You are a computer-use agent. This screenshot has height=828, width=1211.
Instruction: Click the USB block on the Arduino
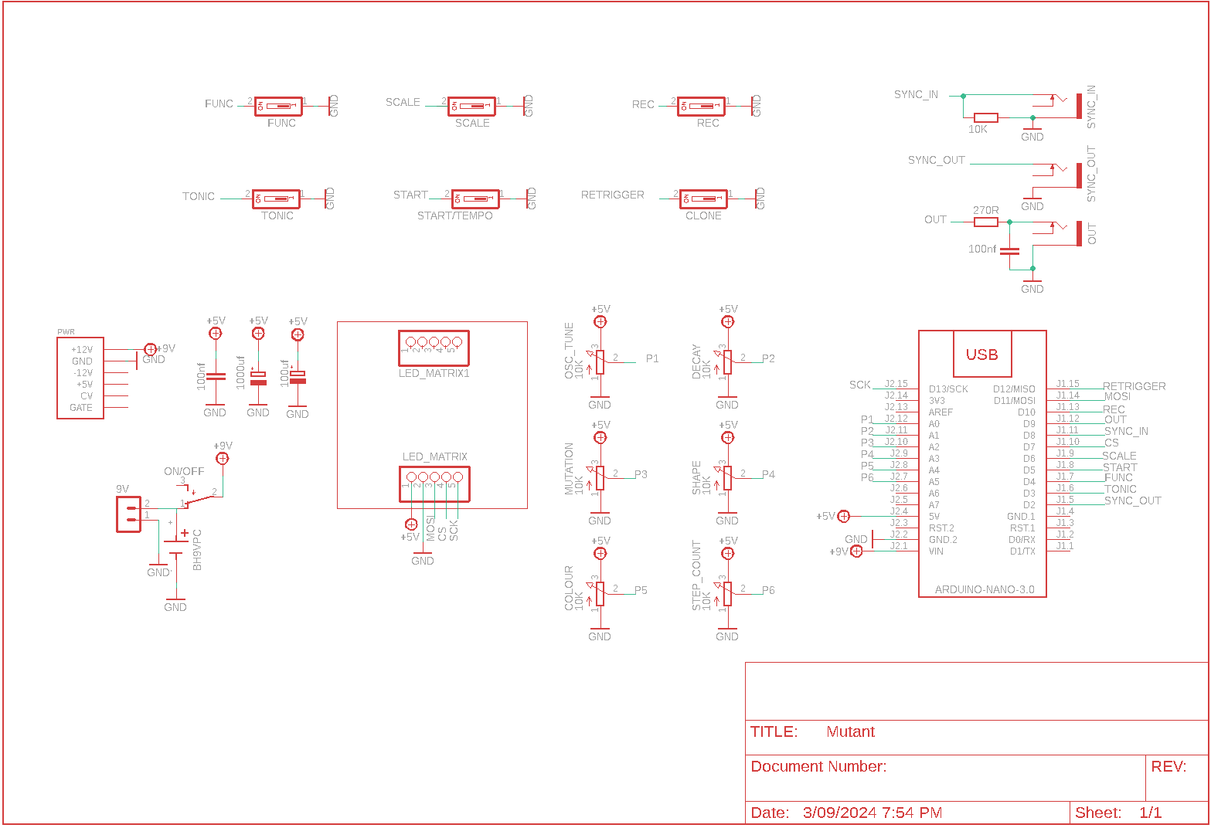pyautogui.click(x=982, y=355)
